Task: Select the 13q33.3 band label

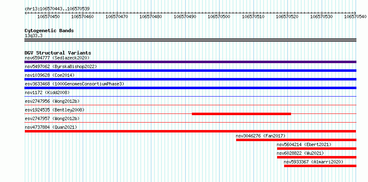Action: (33, 36)
